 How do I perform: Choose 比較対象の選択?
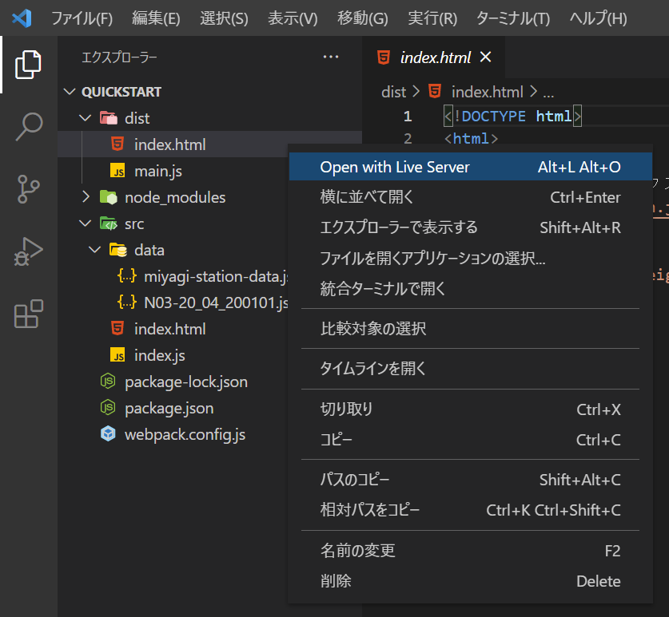point(471,329)
